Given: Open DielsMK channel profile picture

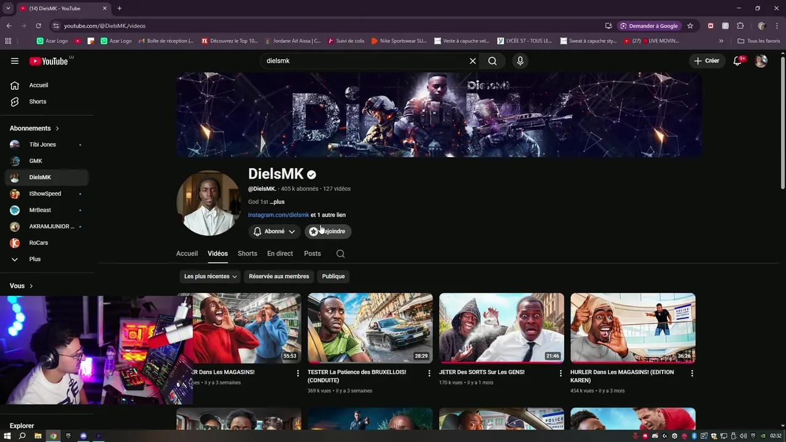Looking at the screenshot, I should click(209, 203).
